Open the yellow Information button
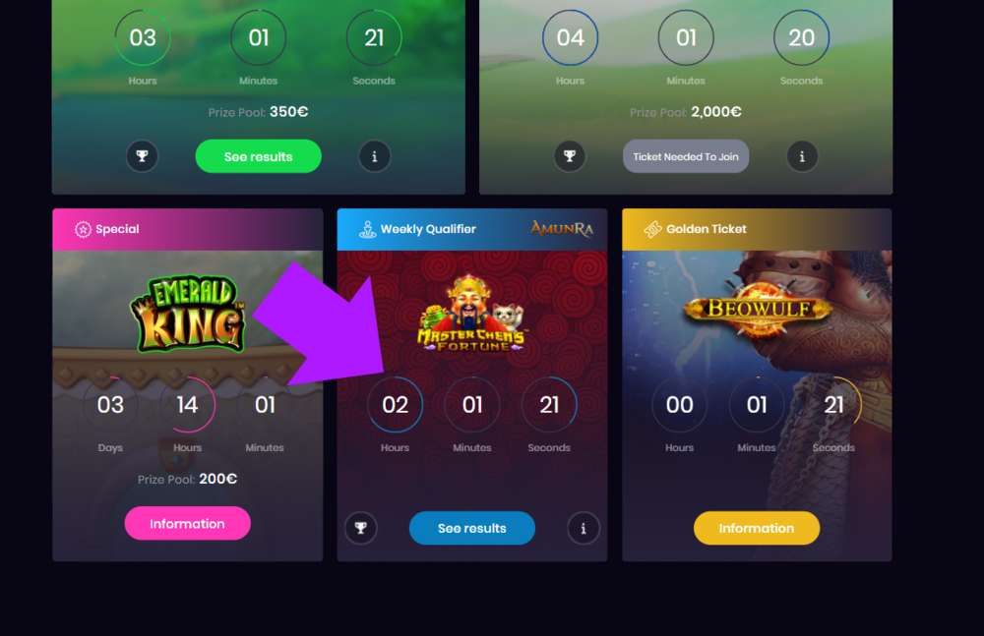The image size is (984, 636). (x=757, y=528)
